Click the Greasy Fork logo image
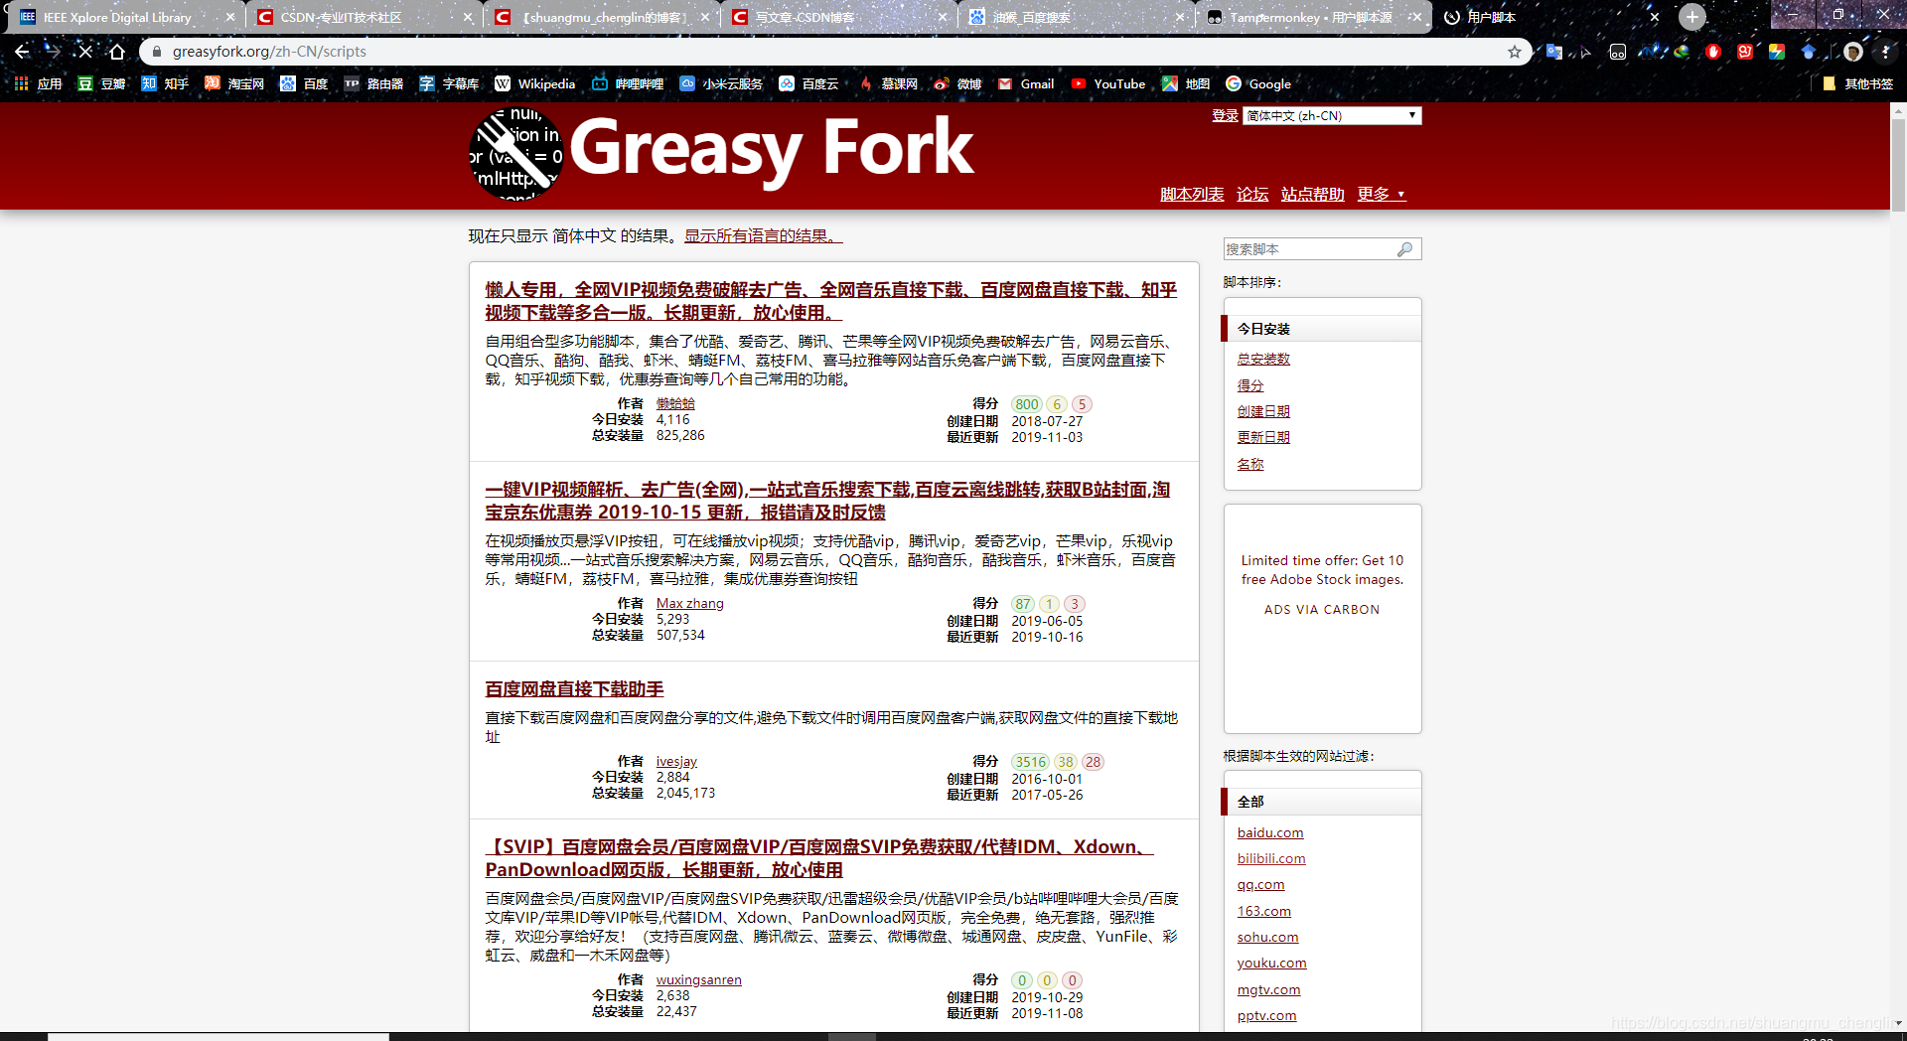Viewport: 1907px width, 1041px height. (x=516, y=154)
